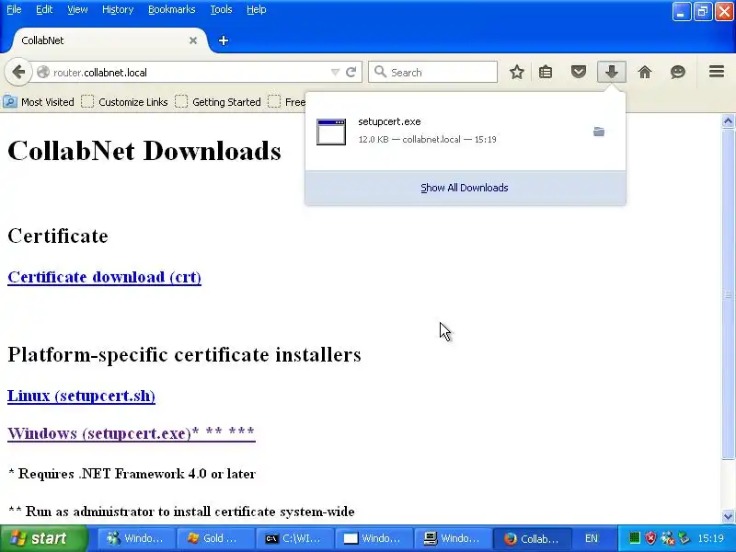Open Firefox Hello chat icon

click(x=678, y=73)
